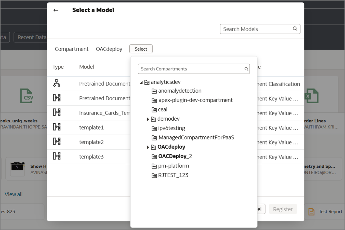Select the ceal compartment

pos(163,110)
